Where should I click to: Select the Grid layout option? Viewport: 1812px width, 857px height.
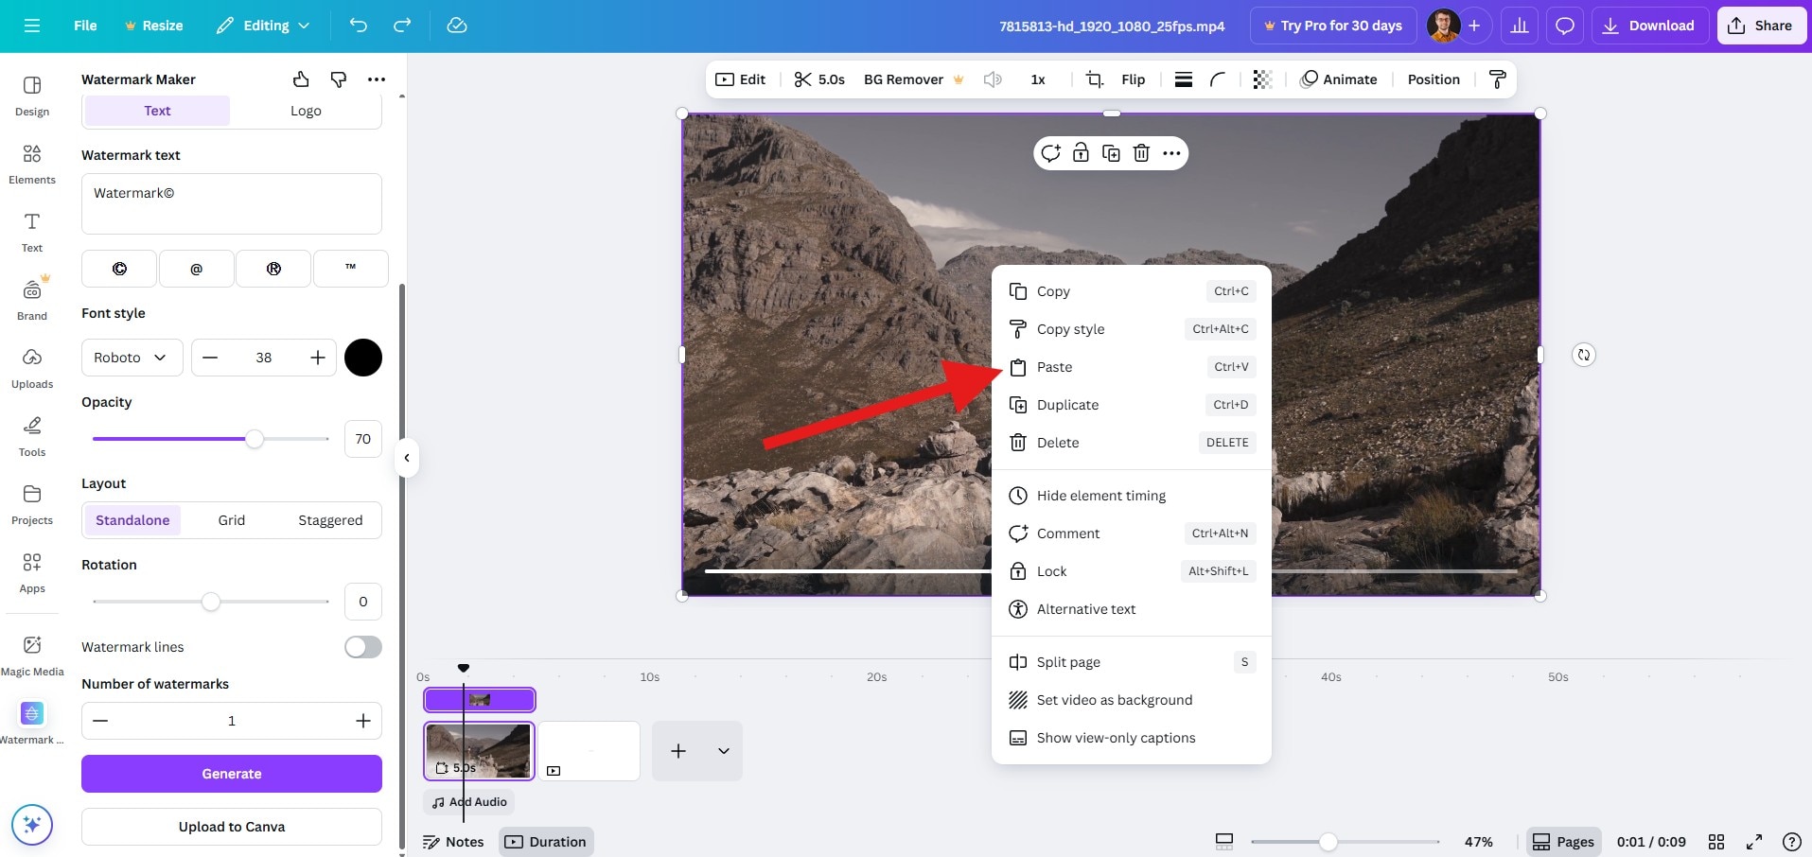tap(232, 520)
